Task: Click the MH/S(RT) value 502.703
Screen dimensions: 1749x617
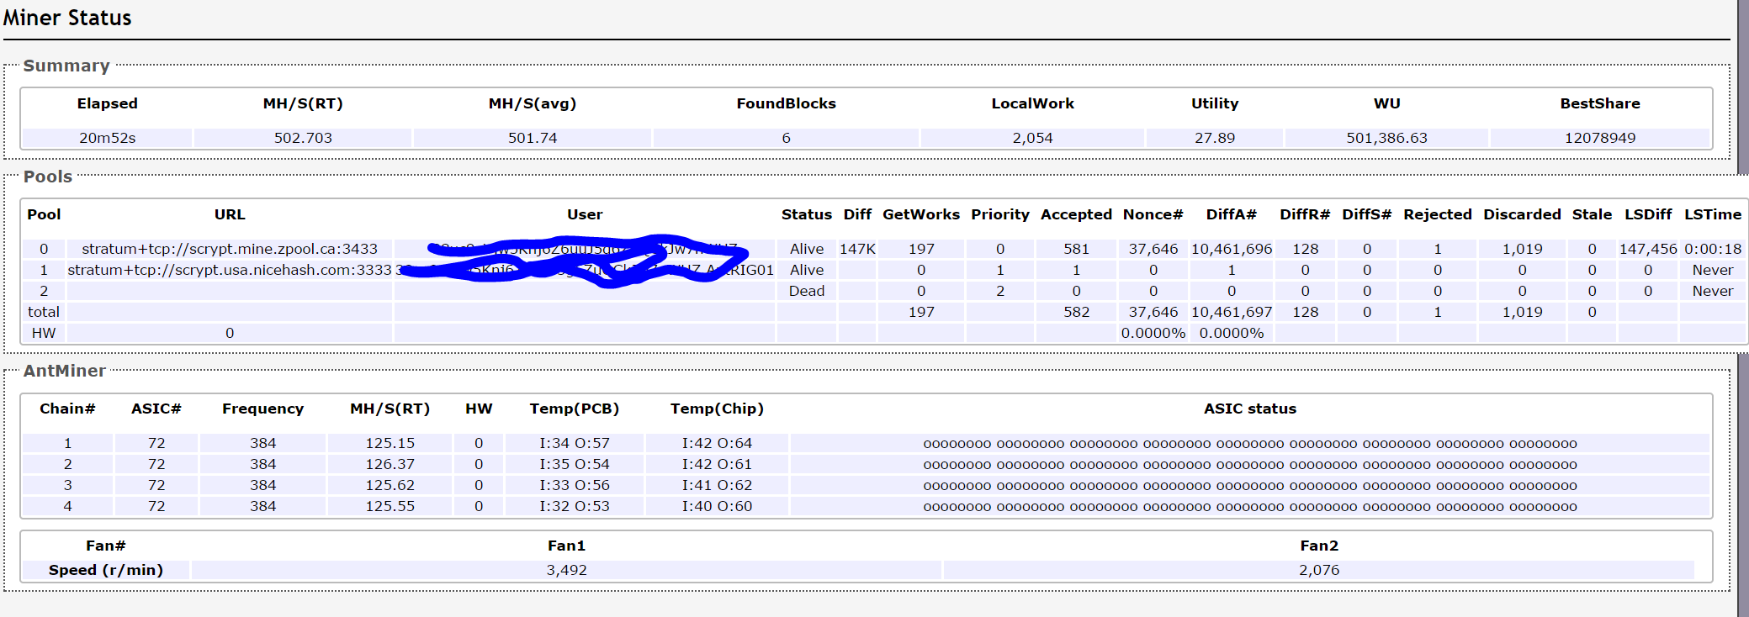Action: 303,138
